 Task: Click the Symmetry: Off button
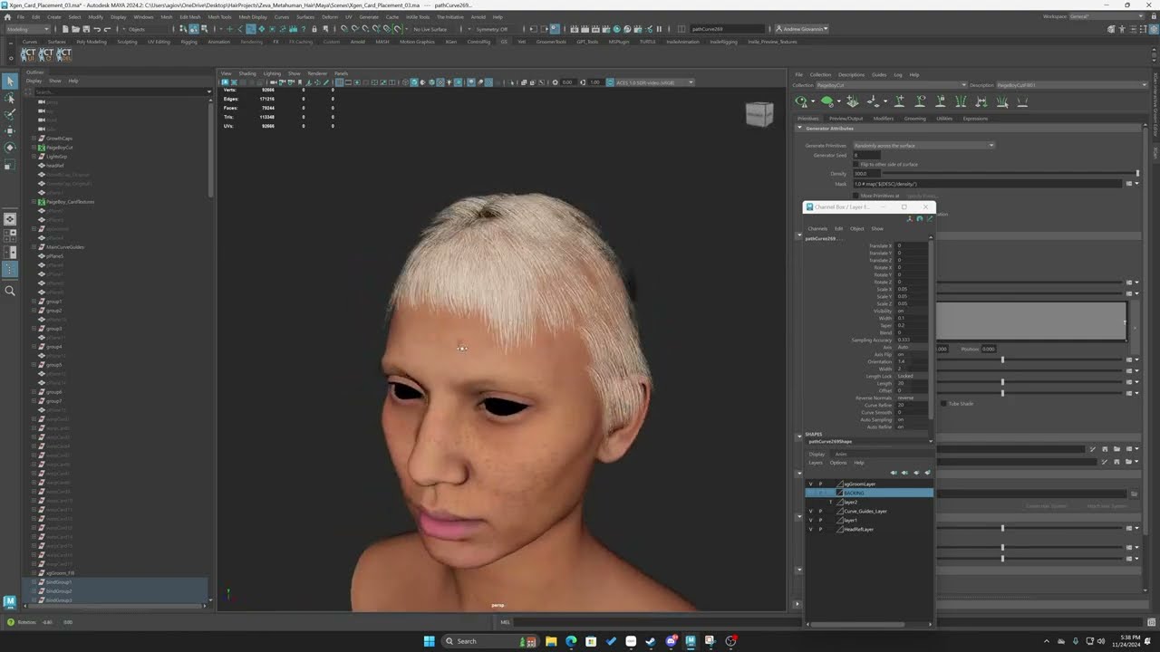coord(492,29)
